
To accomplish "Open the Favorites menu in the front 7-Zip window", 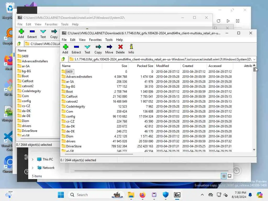I will (x=95, y=40).
